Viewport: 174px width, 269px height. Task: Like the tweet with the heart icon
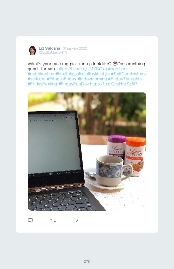76,220
